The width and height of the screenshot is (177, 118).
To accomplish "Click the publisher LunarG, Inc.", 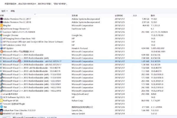I will pos(77,110).
